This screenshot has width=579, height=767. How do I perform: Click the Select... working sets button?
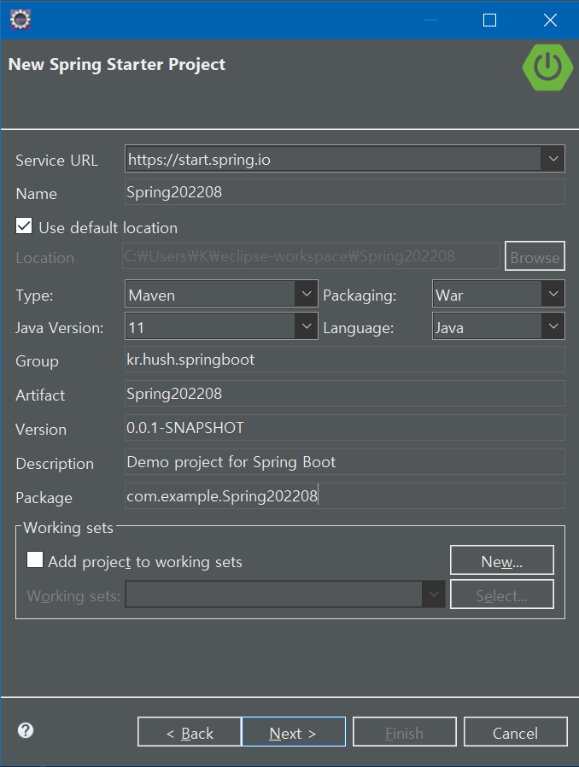tap(502, 594)
